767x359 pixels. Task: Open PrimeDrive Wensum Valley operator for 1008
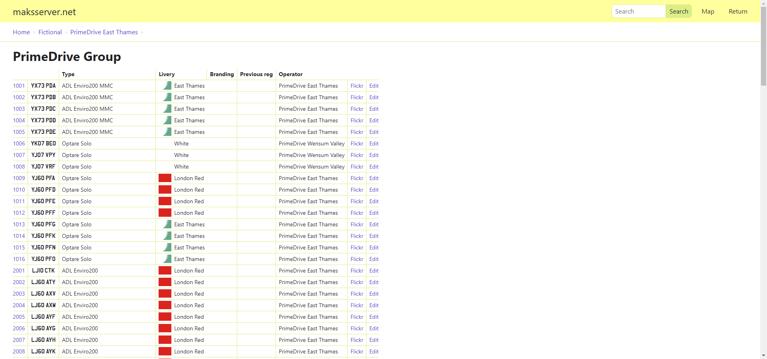[311, 167]
